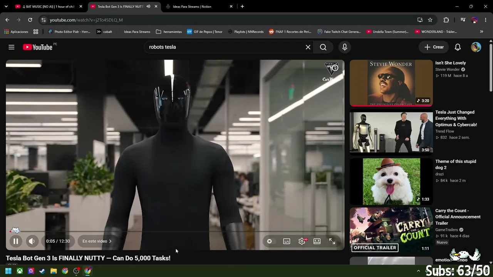Enter full screen mode
This screenshot has height=277, width=493.
[332, 241]
